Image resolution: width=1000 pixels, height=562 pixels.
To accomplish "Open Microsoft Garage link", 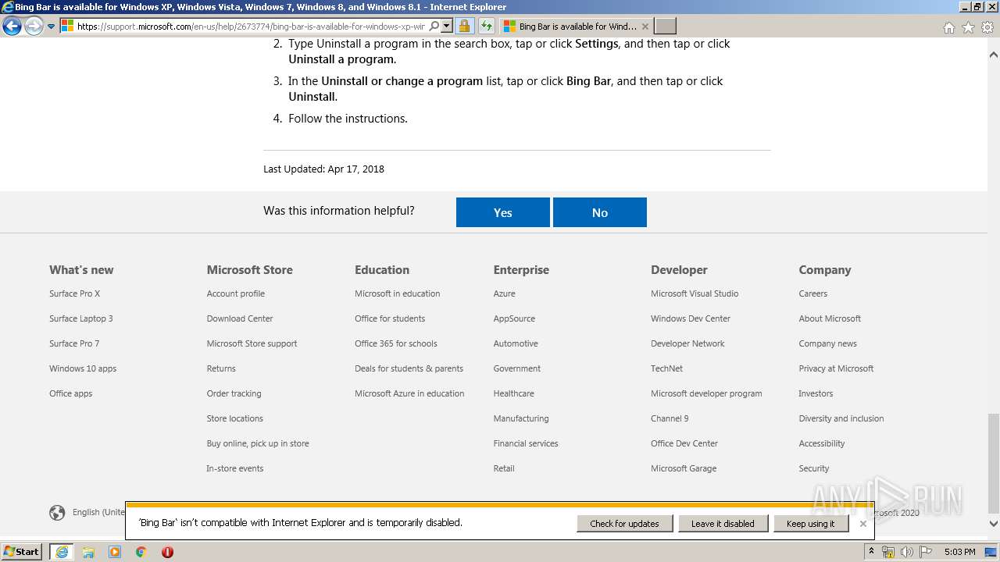I will (684, 468).
